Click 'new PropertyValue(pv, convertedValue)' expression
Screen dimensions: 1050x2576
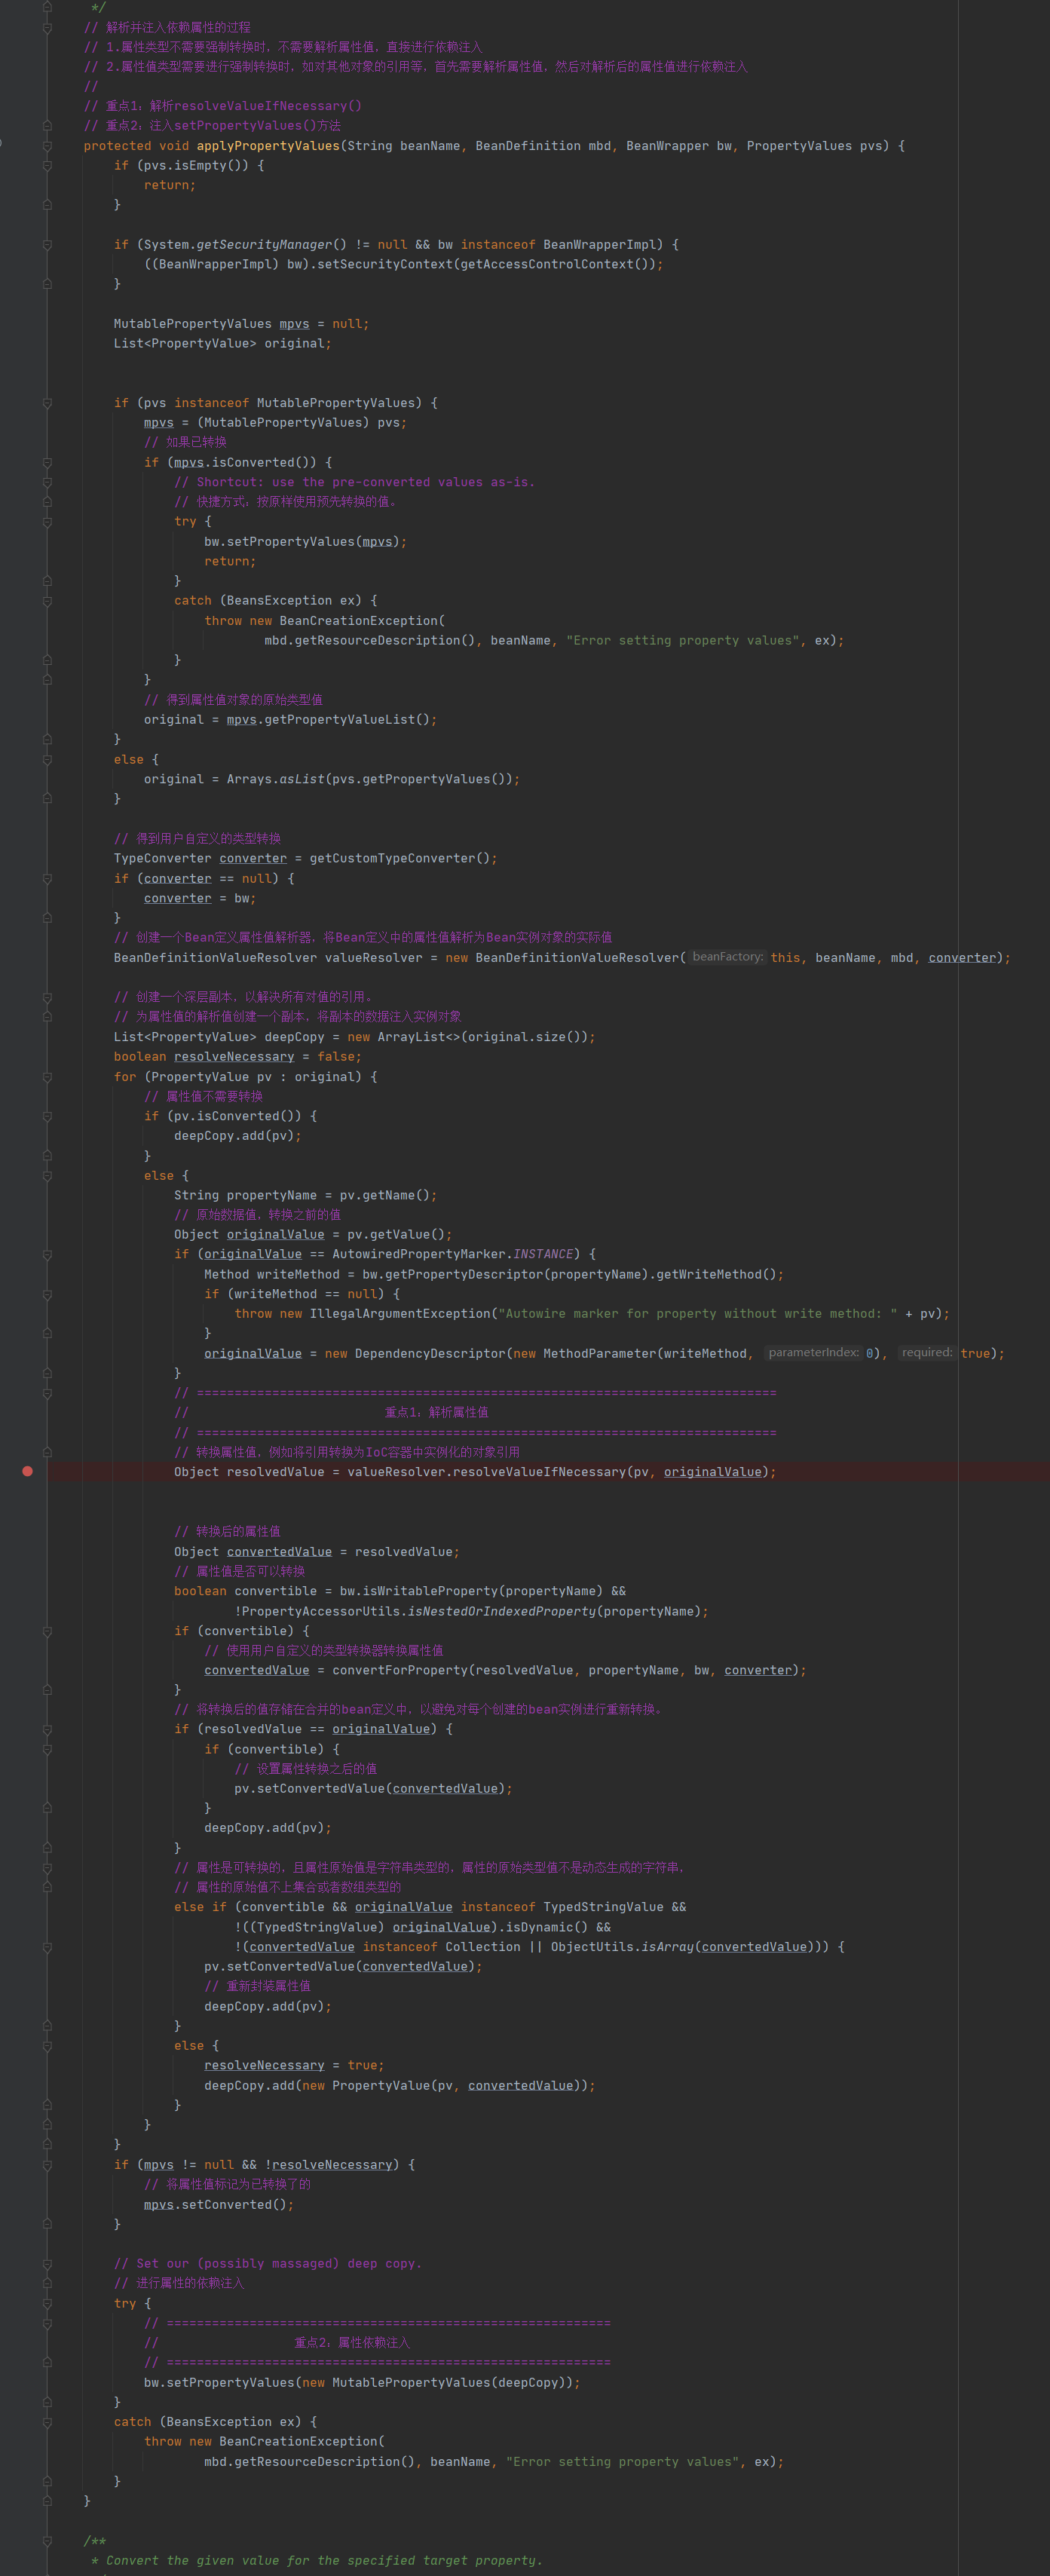pos(441,2085)
